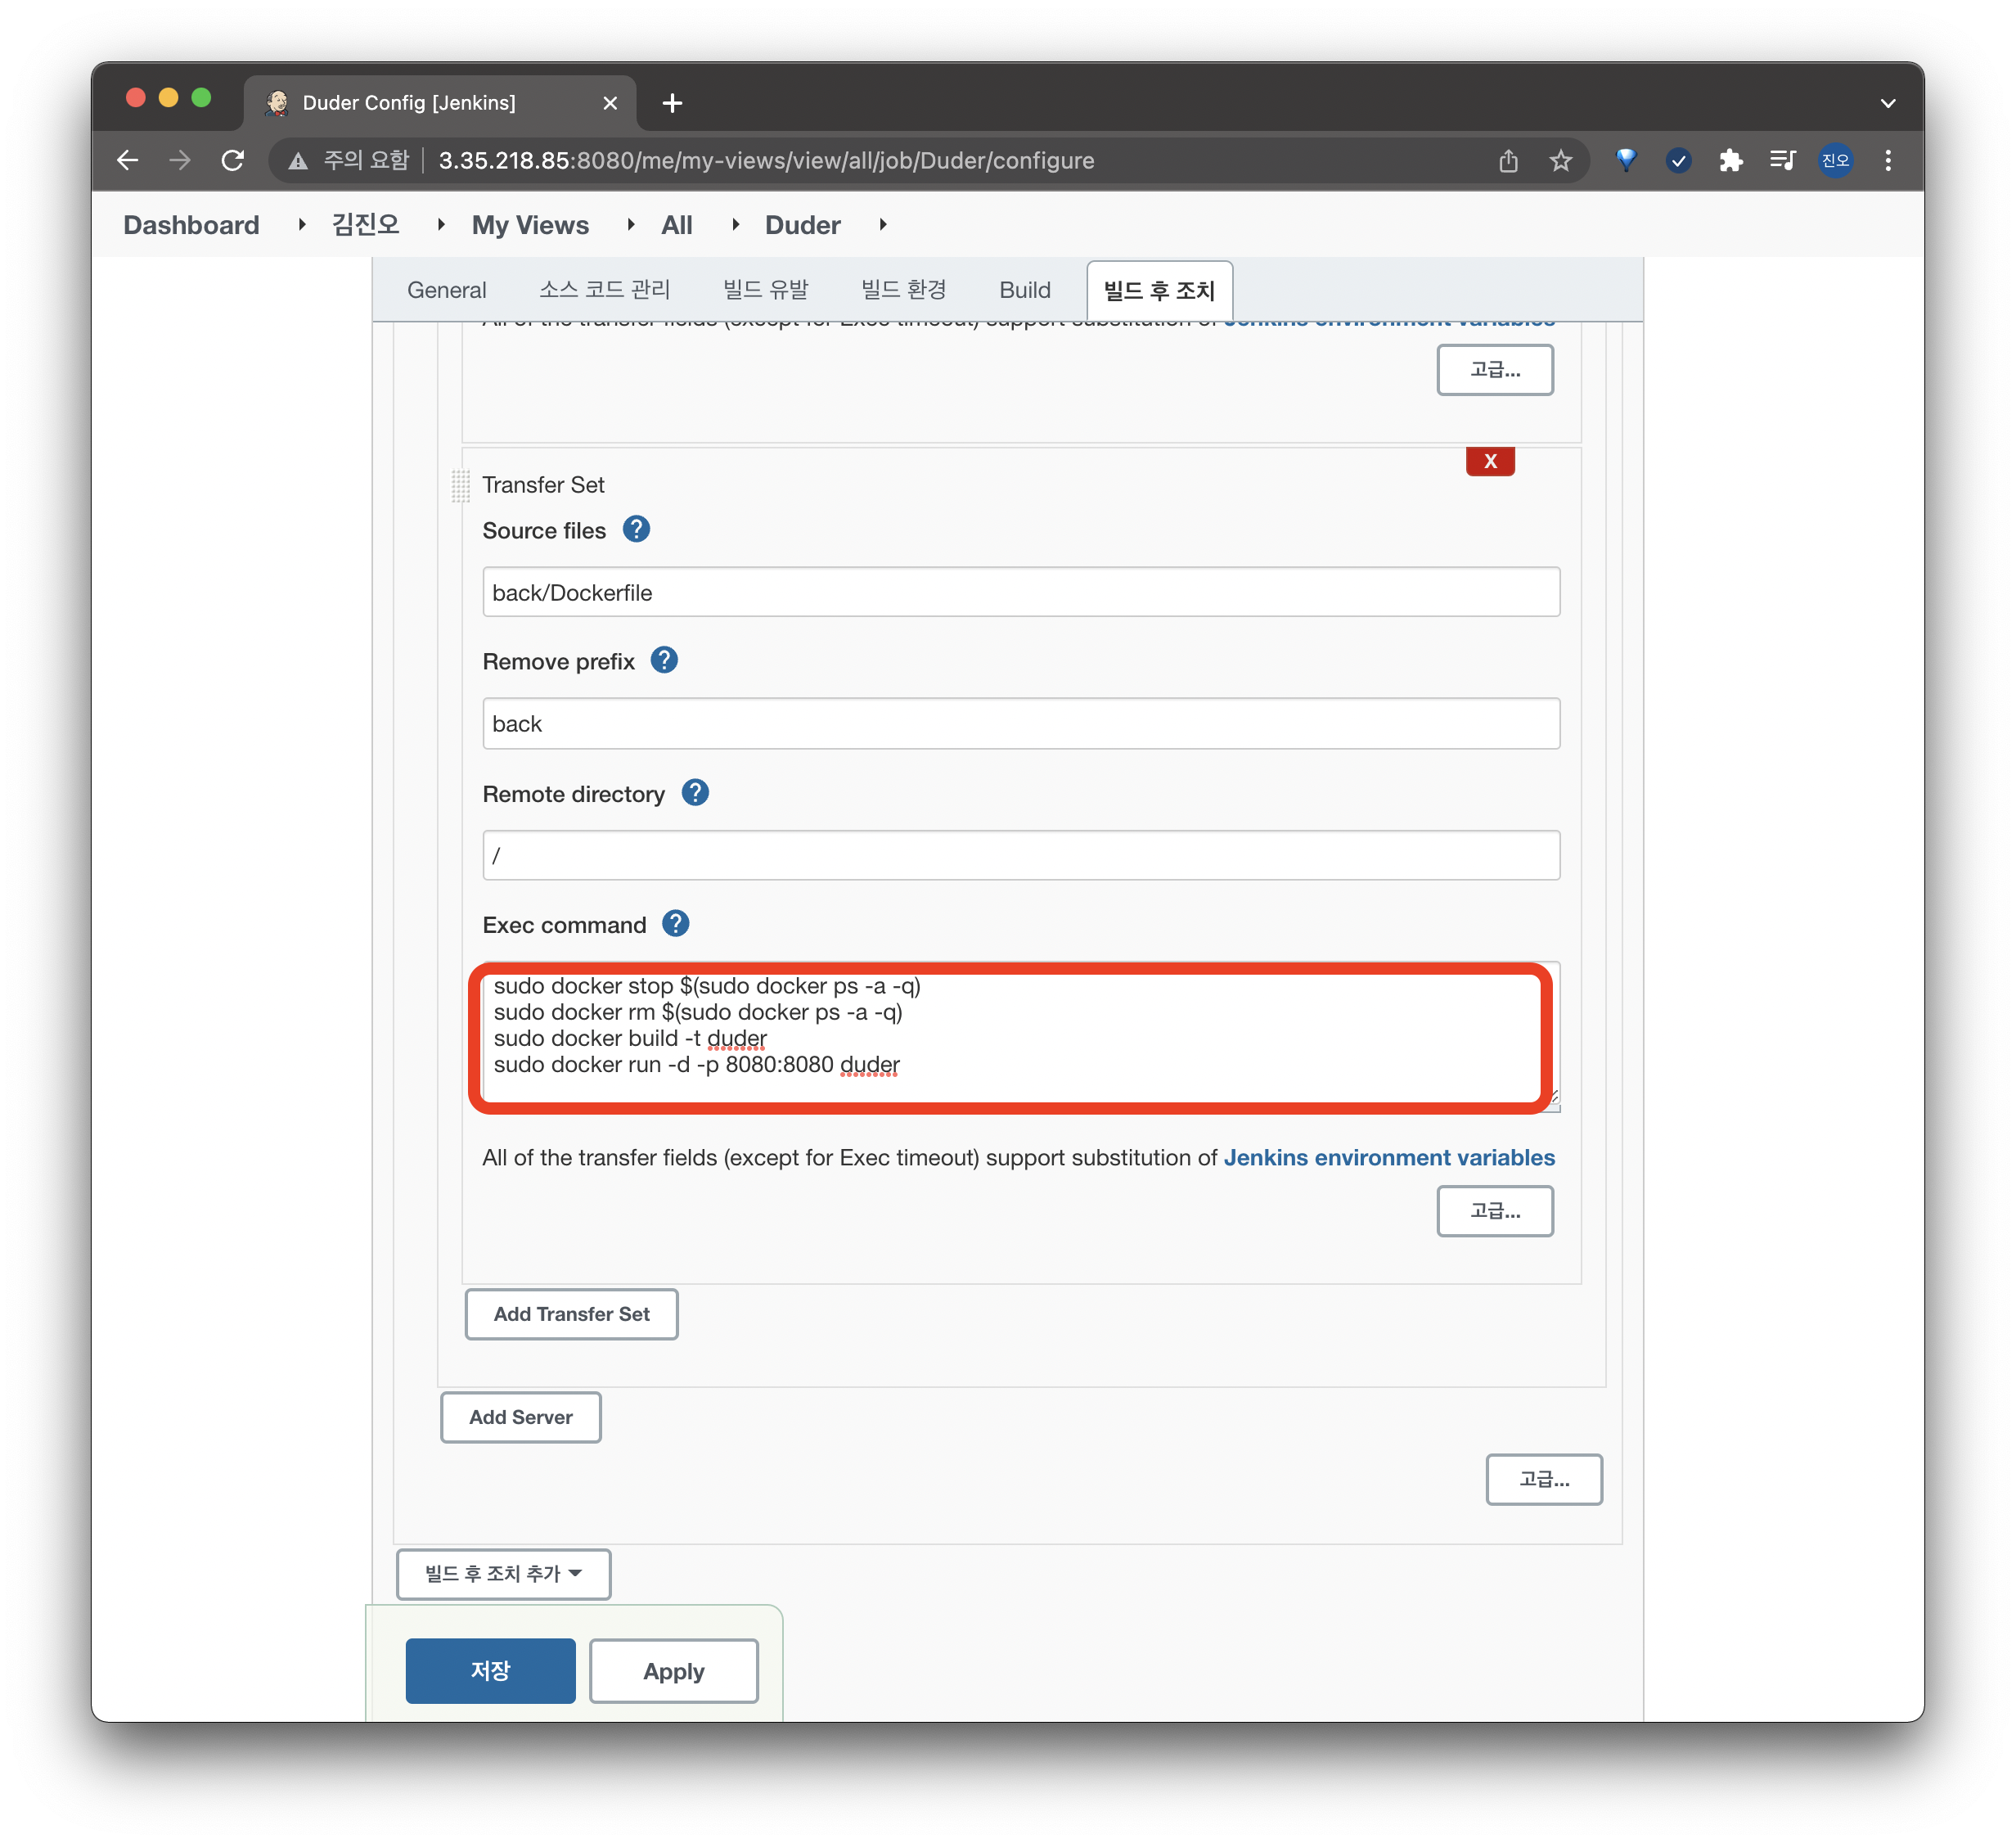Open a new browser tab
Screen dimensions: 2016x1843
[x=672, y=103]
